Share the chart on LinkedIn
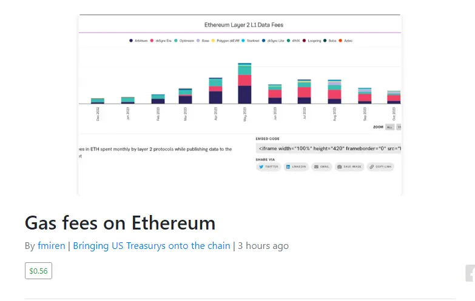This screenshot has height=301, width=475. pyautogui.click(x=296, y=167)
